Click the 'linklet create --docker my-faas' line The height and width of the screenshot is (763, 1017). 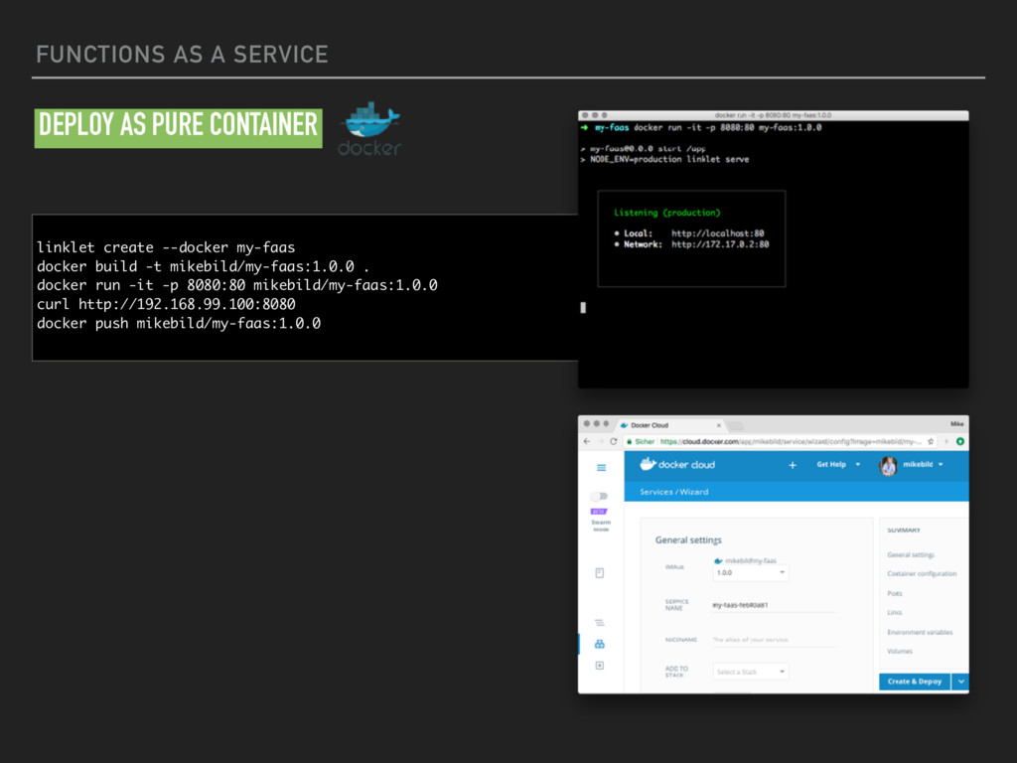pyautogui.click(x=166, y=247)
